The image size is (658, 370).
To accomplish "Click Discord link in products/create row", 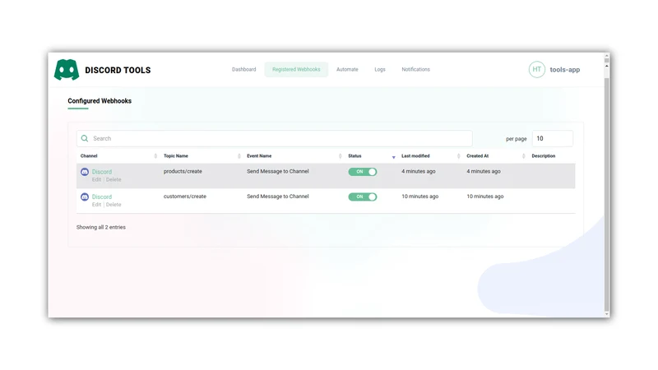I will click(102, 172).
